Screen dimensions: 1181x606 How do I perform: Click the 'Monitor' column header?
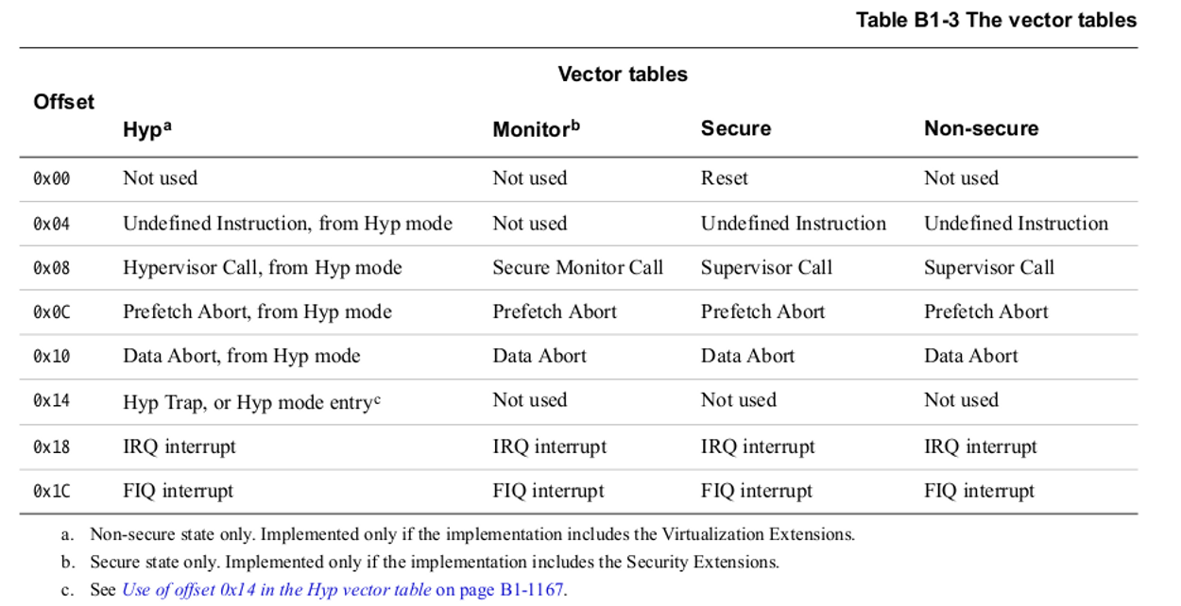[536, 130]
